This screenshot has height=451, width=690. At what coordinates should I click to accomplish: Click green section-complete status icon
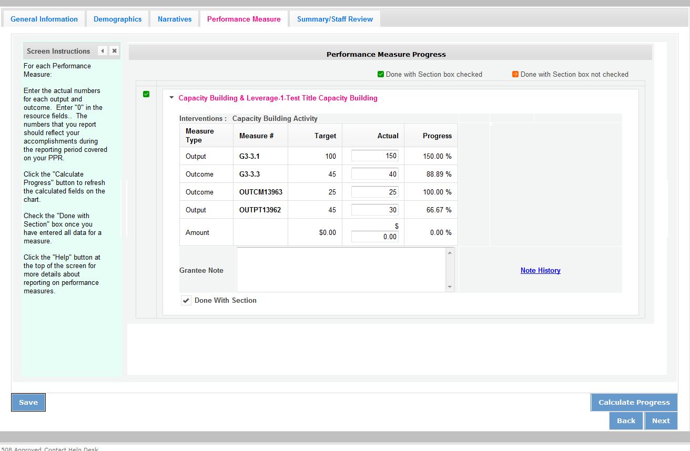pyautogui.click(x=146, y=94)
